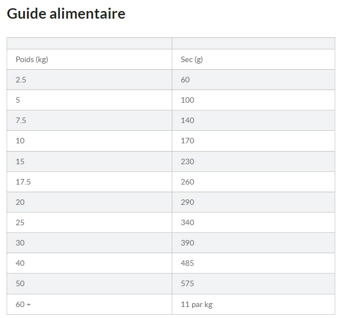
Task: Click the 230 grams value
Action: [187, 161]
